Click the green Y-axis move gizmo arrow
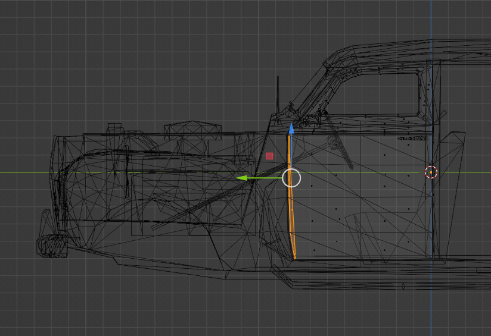Viewport: 491px width, 336px height. (x=242, y=178)
